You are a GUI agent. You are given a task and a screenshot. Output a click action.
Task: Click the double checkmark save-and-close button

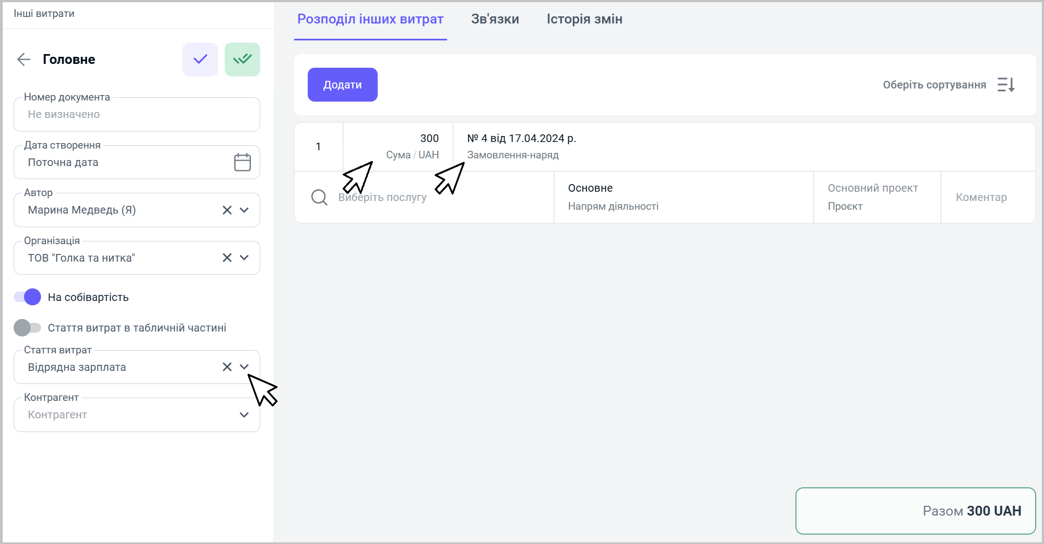242,60
